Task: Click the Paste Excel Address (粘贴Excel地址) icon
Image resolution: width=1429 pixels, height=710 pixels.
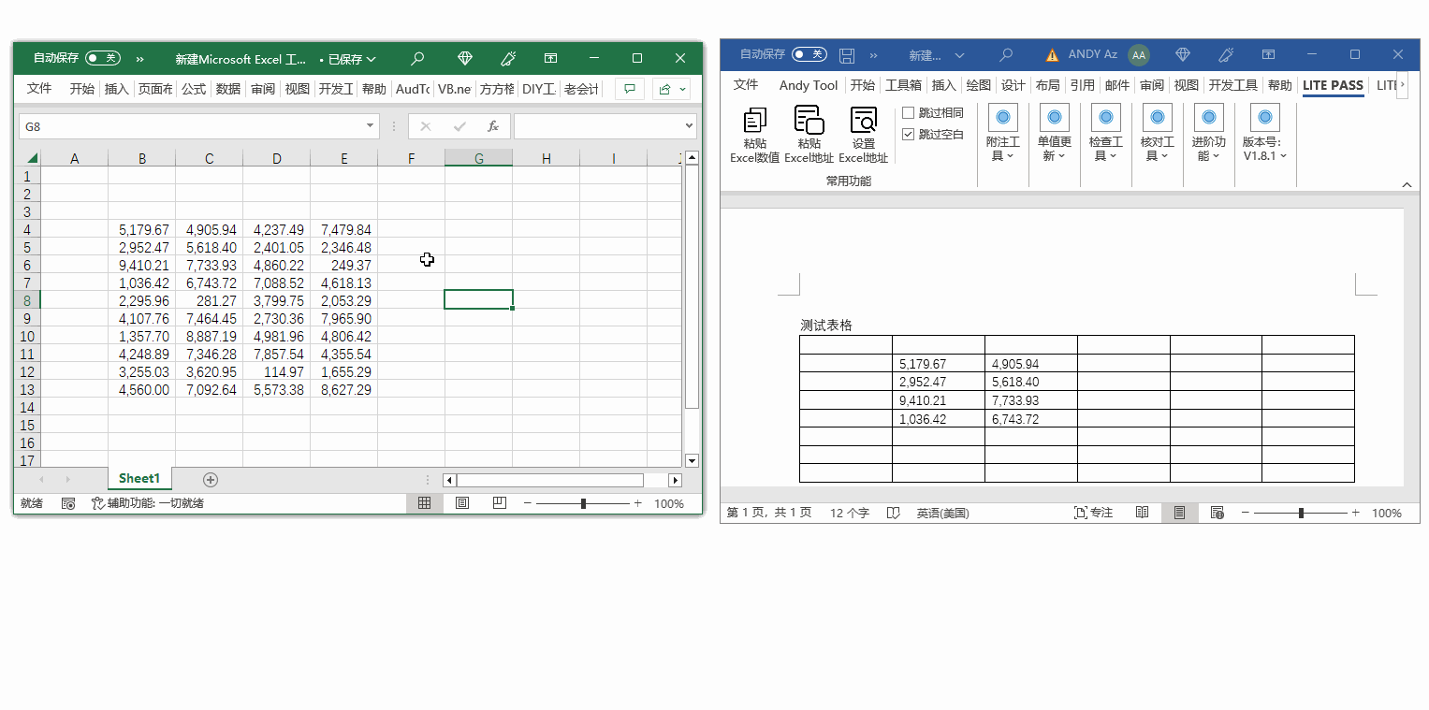Action: 809,121
